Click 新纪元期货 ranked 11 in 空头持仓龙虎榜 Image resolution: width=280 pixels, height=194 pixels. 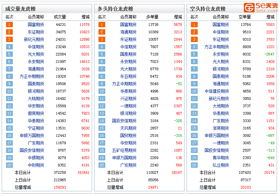coord(219,99)
